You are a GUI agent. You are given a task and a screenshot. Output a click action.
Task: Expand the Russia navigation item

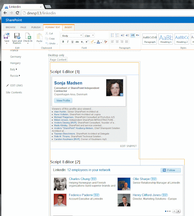click(x=19, y=75)
